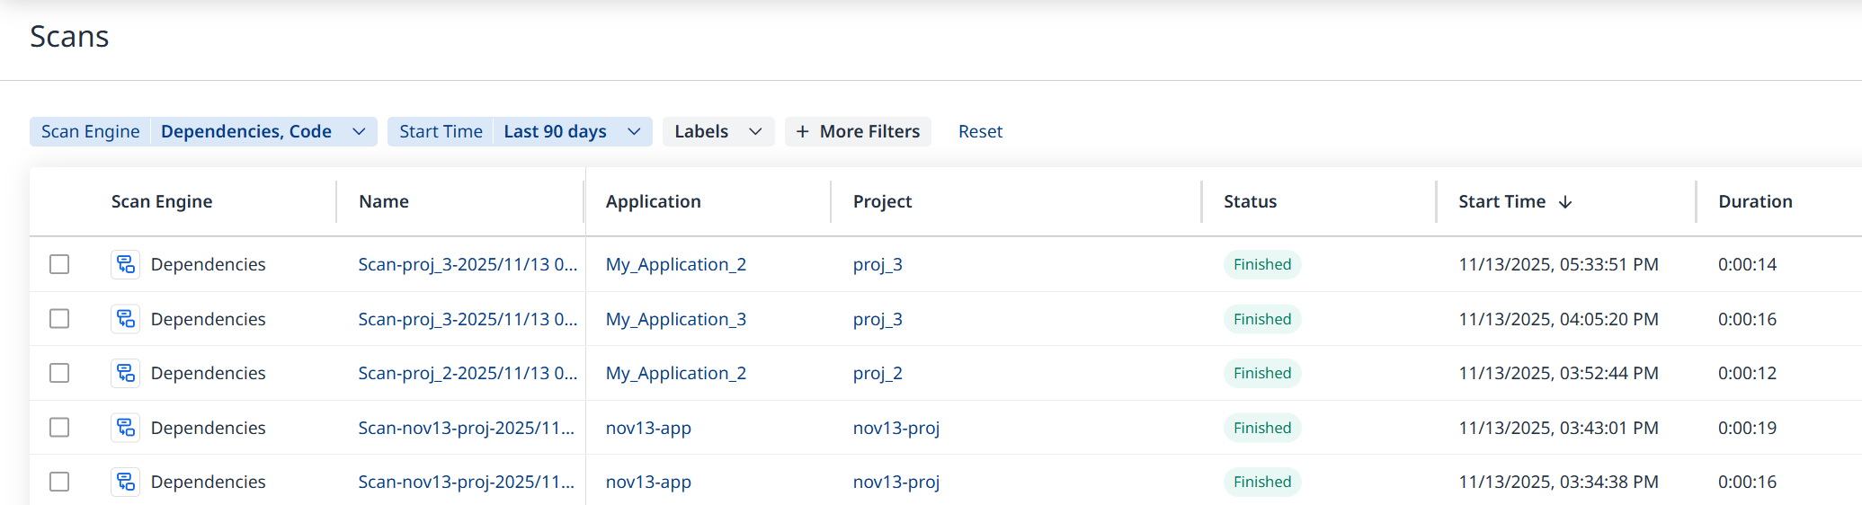Expand the Scan Engine filter dropdown
Image resolution: width=1862 pixels, height=505 pixels.
(359, 131)
